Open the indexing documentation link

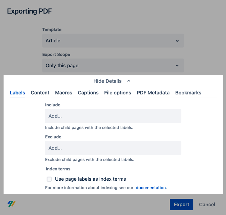pyautogui.click(x=151, y=188)
